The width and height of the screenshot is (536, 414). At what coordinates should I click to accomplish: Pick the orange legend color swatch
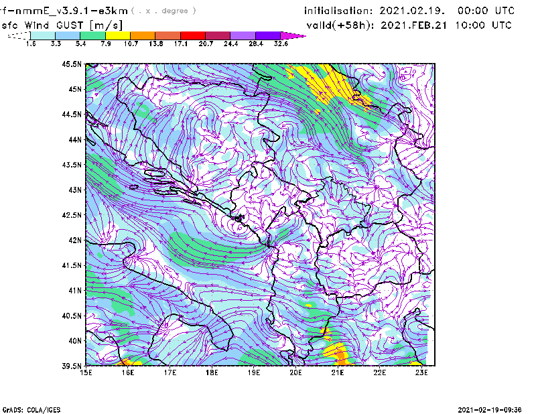coord(143,36)
